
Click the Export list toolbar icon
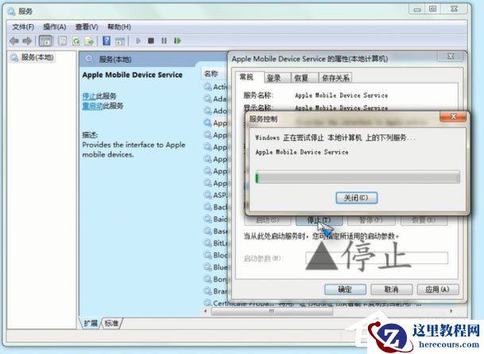(89, 41)
